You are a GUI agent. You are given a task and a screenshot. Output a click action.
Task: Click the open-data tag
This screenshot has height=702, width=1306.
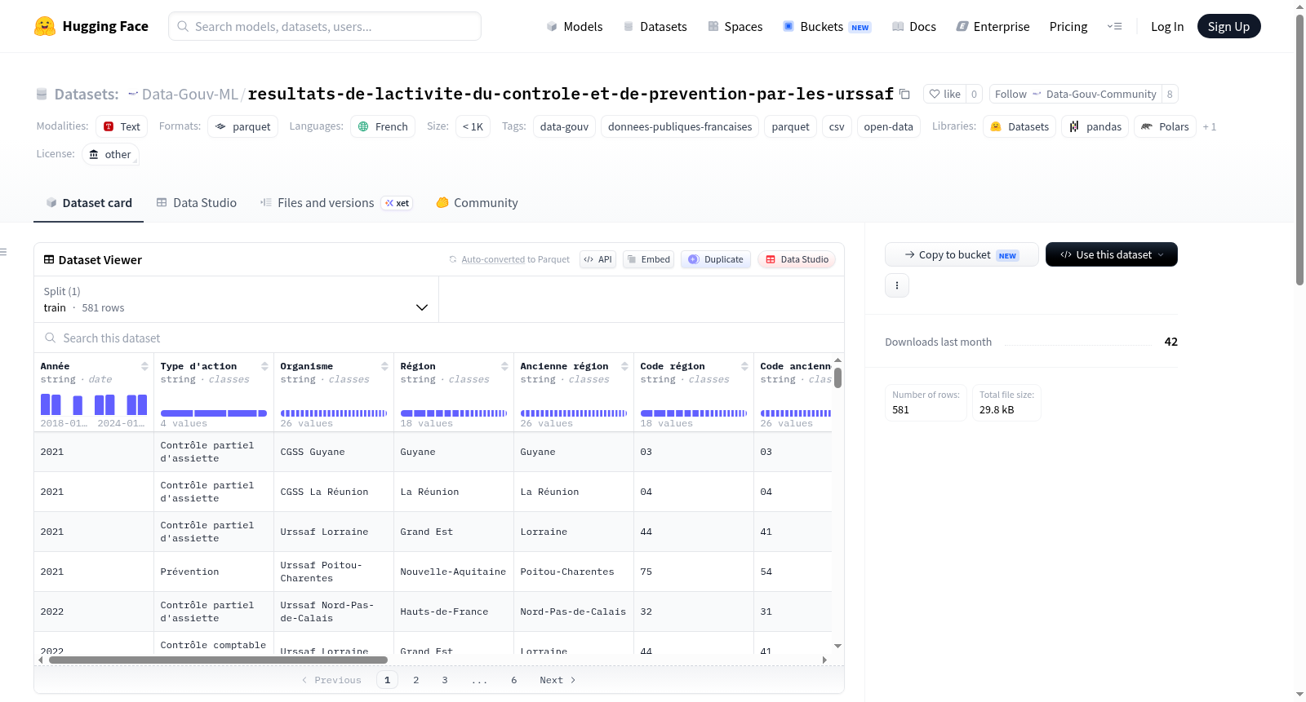tap(888, 126)
